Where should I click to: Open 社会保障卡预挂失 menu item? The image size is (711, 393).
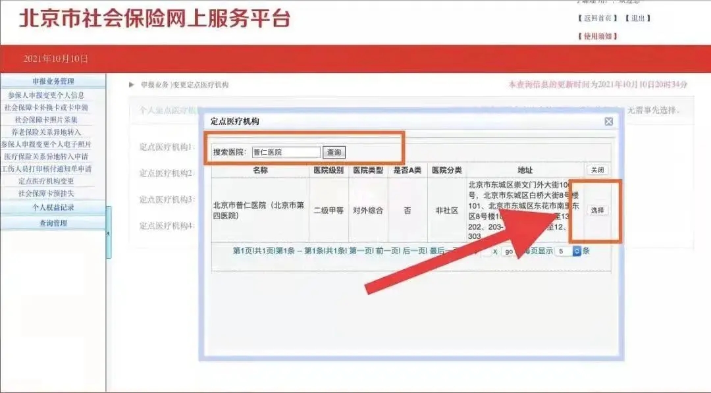(x=46, y=194)
